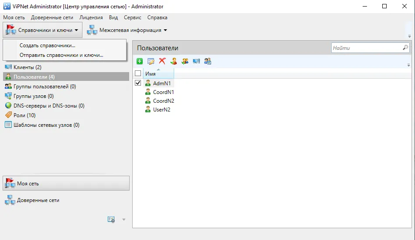This screenshot has width=415, height=240.
Task: Open the Моя сеть menu
Action: (14, 17)
